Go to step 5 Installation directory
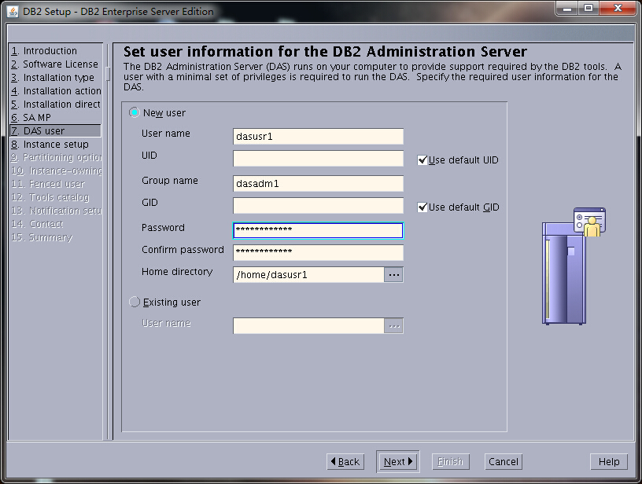Viewport: 642px width, 484px height. coord(56,104)
